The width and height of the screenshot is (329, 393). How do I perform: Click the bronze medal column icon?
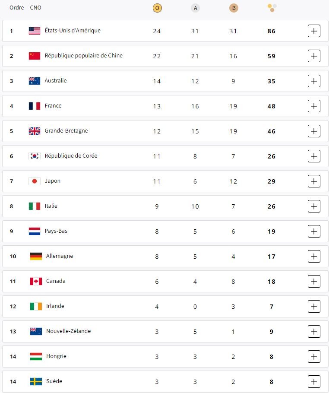point(233,8)
